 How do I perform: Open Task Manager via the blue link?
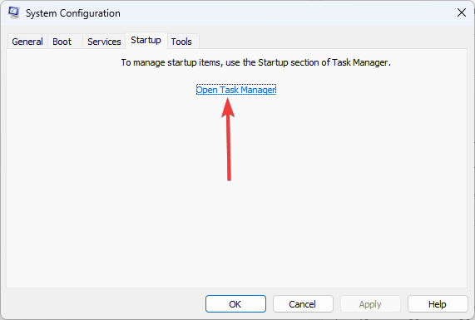tap(236, 90)
